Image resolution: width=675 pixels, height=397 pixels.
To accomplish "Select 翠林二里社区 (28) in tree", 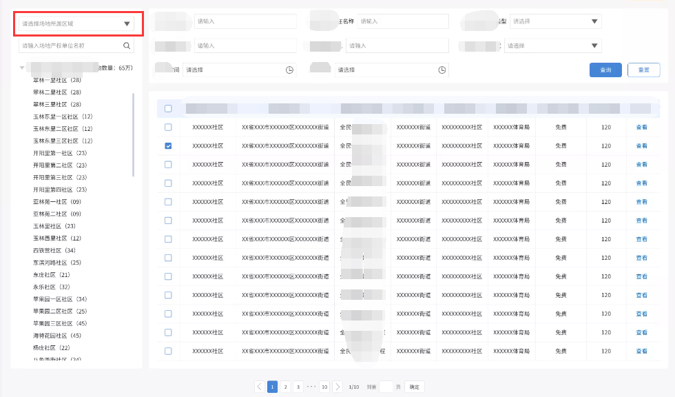I will click(57, 92).
